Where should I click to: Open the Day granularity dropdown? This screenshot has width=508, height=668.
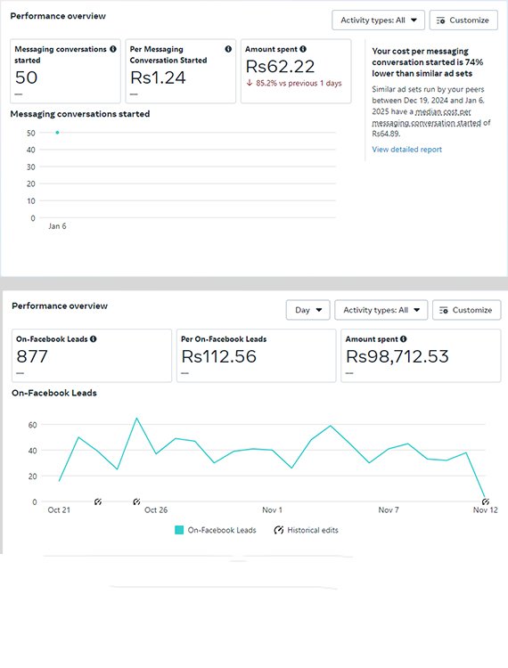(308, 310)
